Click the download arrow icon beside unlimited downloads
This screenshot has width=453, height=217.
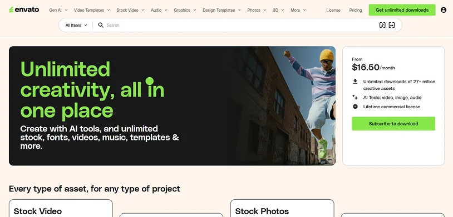356,82
